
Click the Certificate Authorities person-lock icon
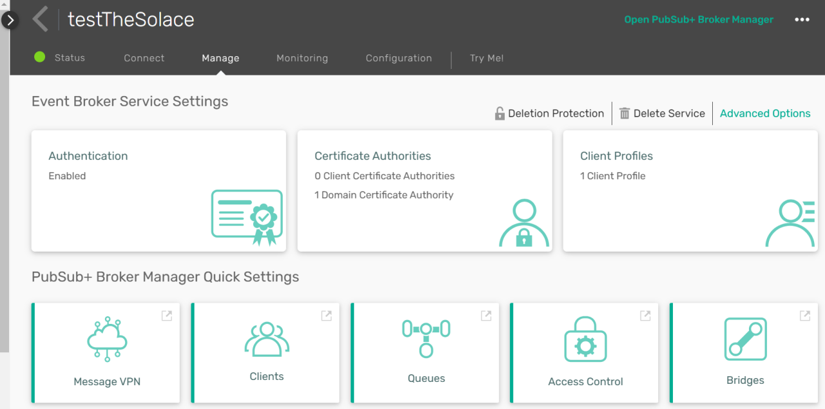[524, 223]
